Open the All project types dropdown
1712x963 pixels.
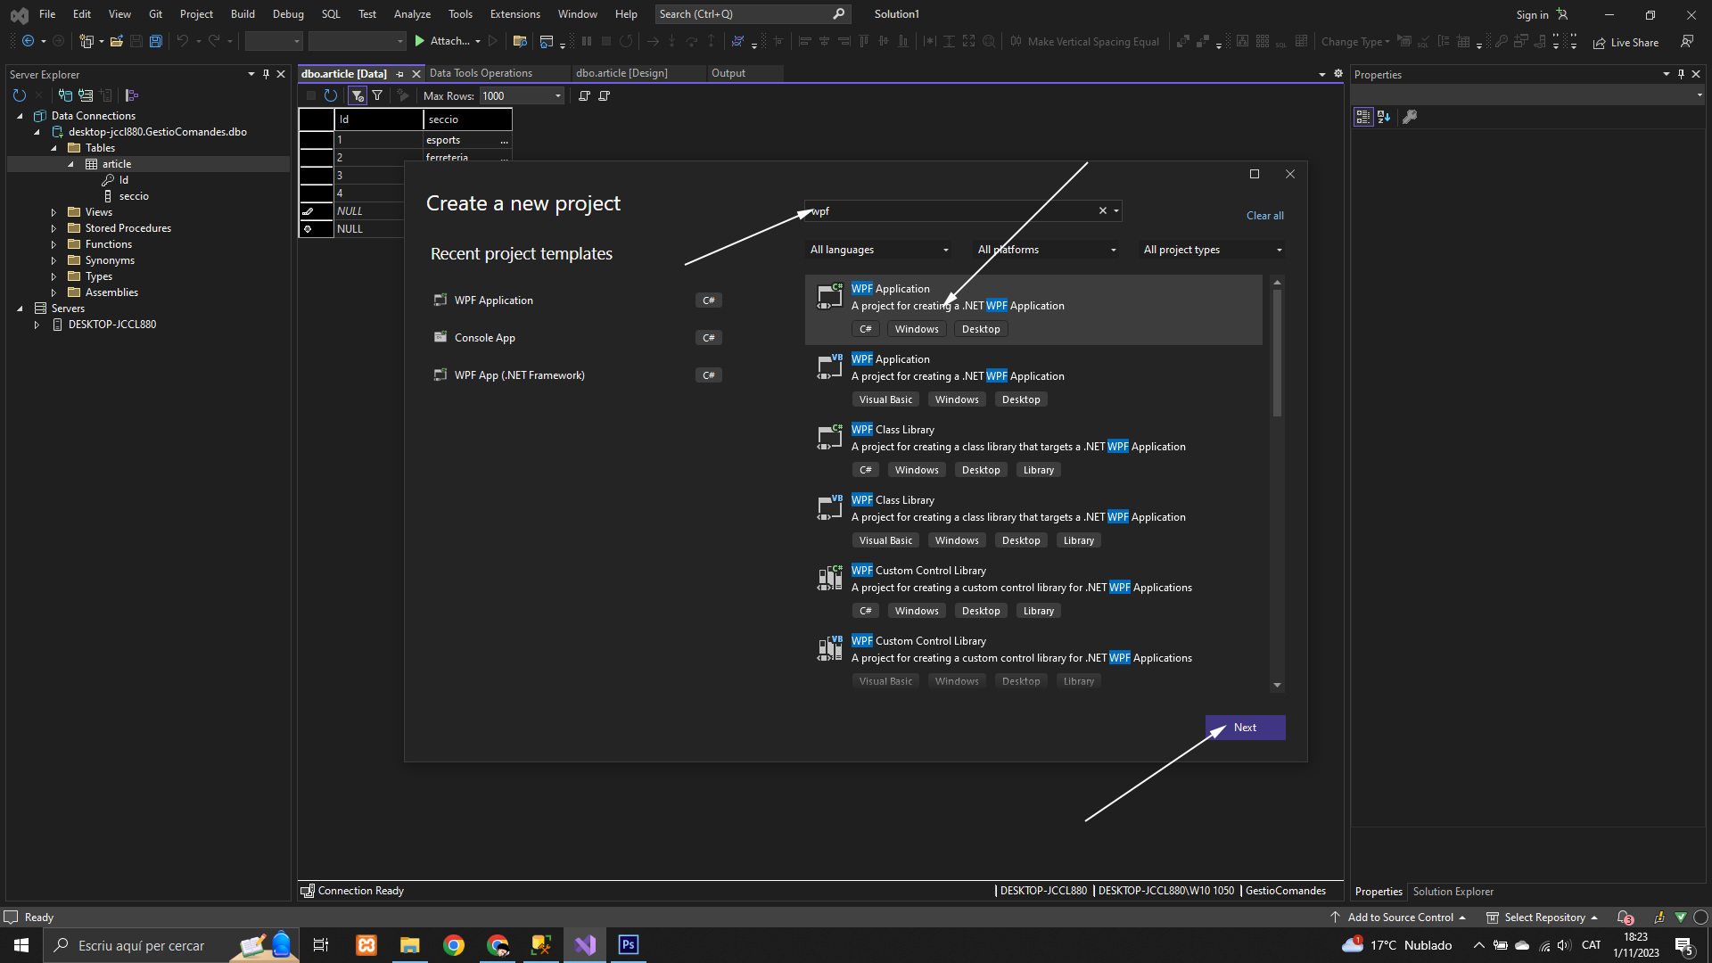(x=1212, y=250)
